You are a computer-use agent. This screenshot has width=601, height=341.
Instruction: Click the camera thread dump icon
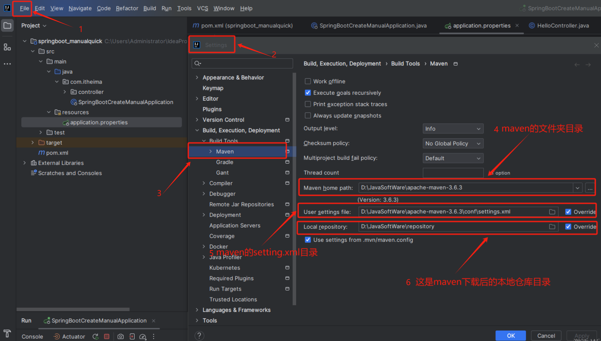coord(120,337)
